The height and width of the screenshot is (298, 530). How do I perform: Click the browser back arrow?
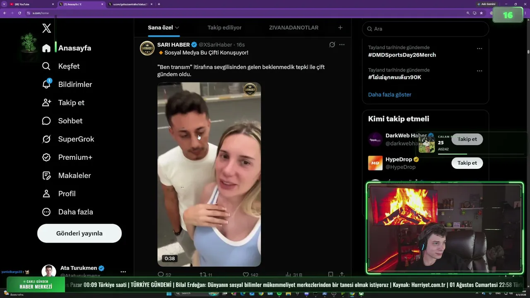[5, 13]
